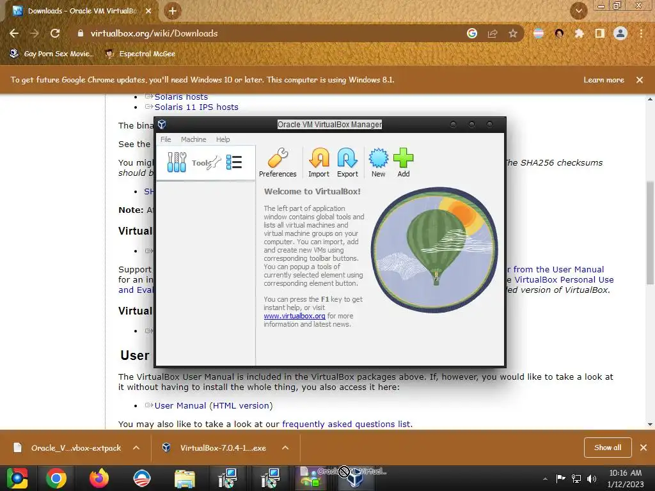Image resolution: width=655 pixels, height=491 pixels.
Task: Show hidden system tray icons
Action: pos(545,479)
